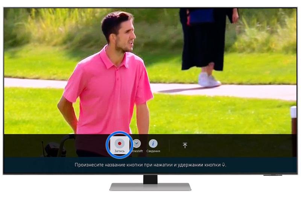Click the Сведения info icon
301x197 pixels.
[x=153, y=144]
